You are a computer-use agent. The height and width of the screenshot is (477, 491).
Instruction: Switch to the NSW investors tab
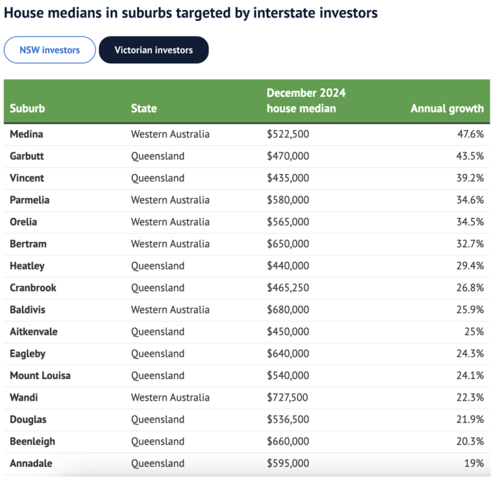coord(50,50)
